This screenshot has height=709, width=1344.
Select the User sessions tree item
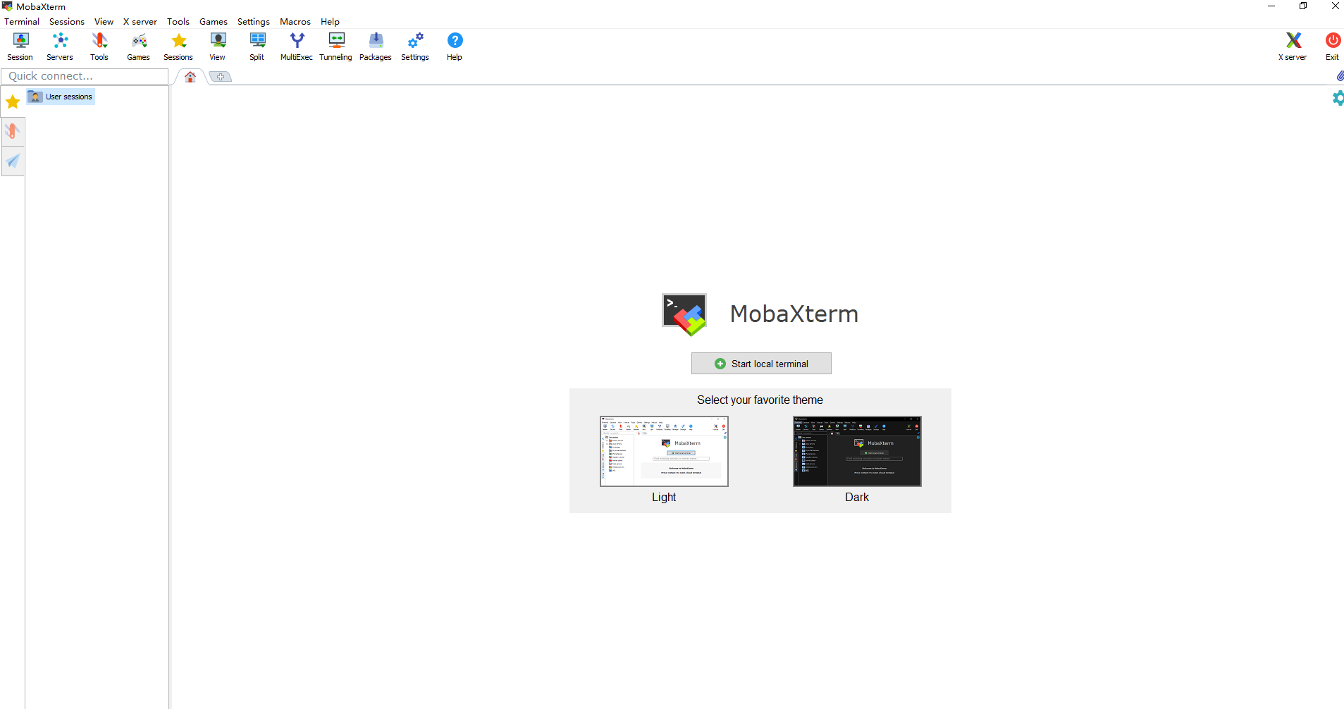click(61, 97)
